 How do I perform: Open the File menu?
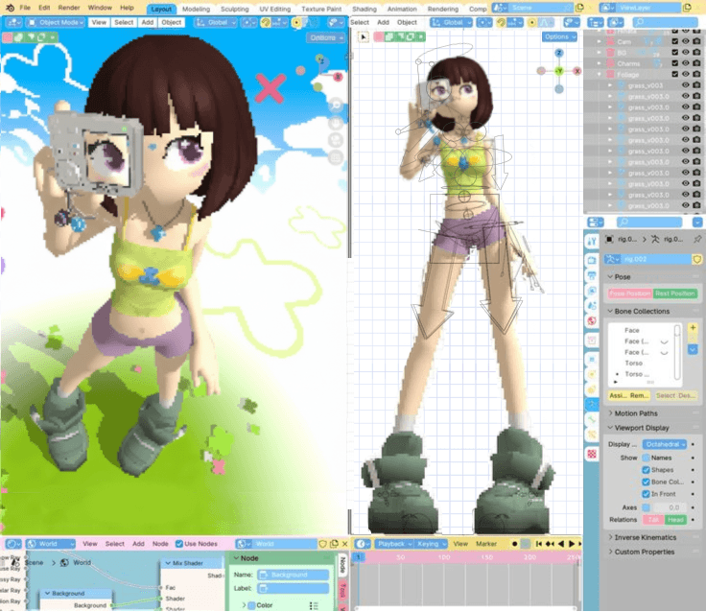click(25, 8)
